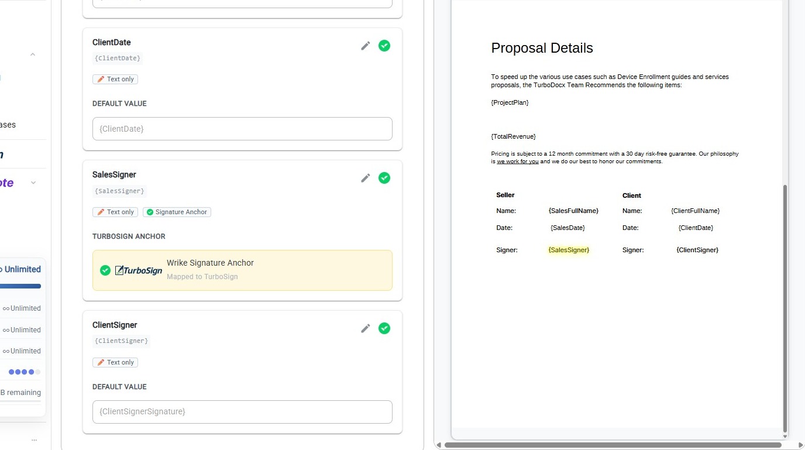This screenshot has height=450, width=805.
Task: Click the pencil icon for SalesSigner
Action: coord(366,178)
